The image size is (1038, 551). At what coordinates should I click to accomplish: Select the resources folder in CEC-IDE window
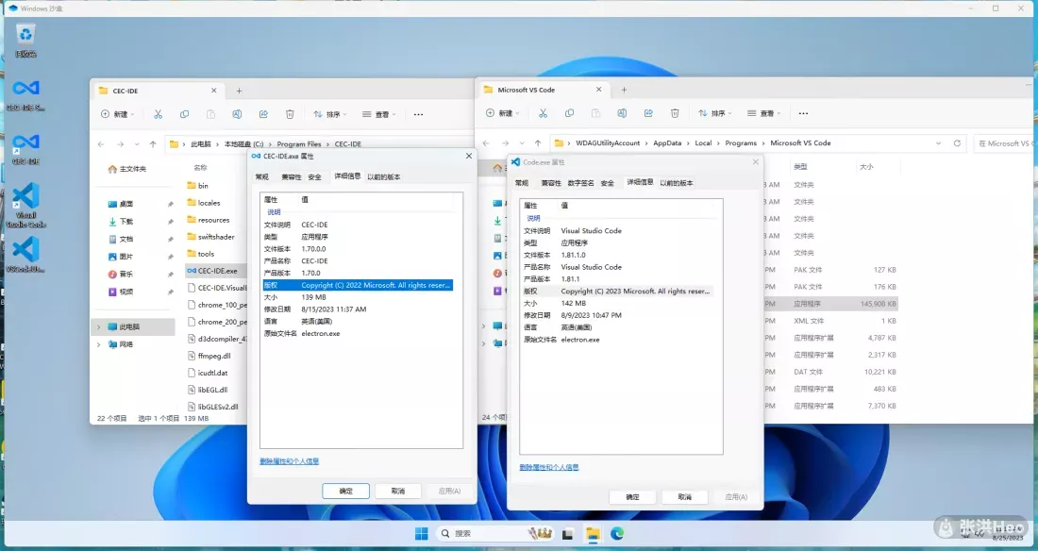213,220
